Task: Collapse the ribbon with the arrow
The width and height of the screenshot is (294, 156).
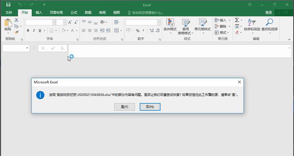Action: (x=289, y=39)
